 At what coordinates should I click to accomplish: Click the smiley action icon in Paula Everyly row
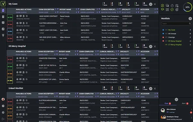[18, 16]
